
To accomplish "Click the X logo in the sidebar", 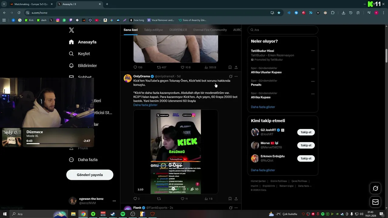I will click(72, 30).
